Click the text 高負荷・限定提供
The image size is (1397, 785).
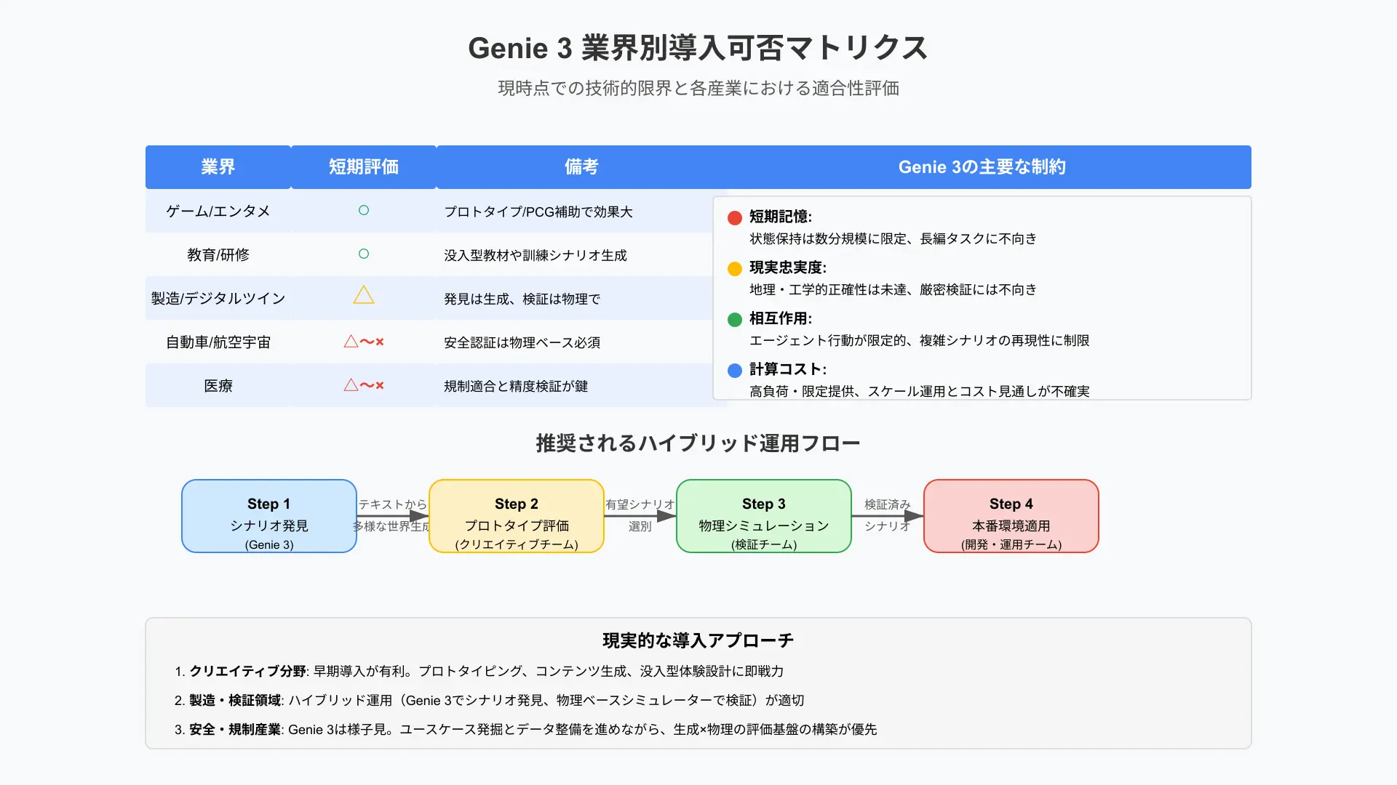click(802, 391)
